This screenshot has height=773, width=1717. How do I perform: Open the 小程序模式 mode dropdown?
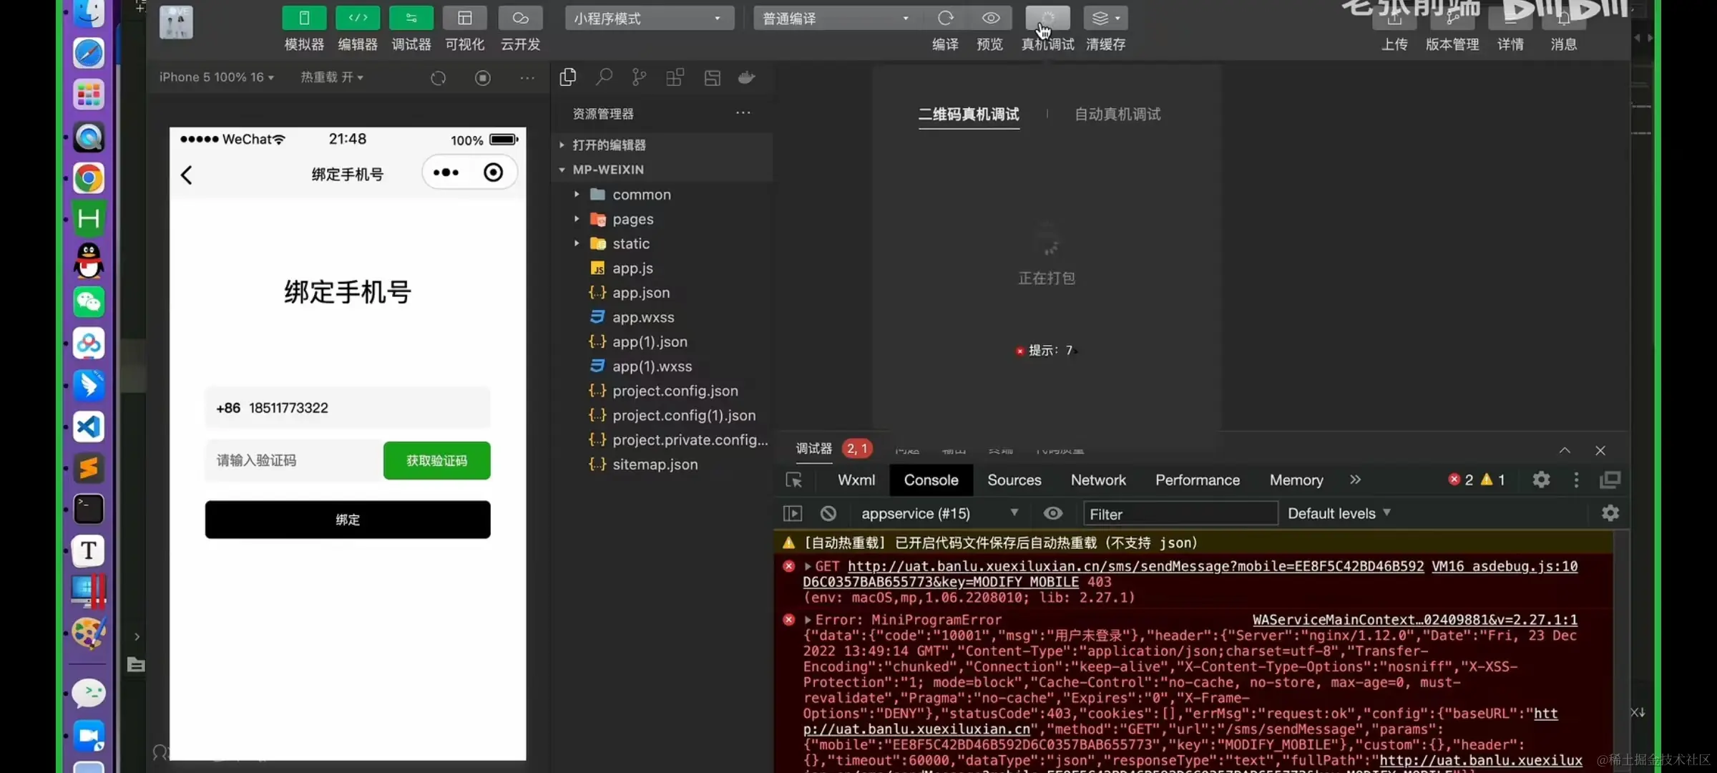(x=648, y=19)
